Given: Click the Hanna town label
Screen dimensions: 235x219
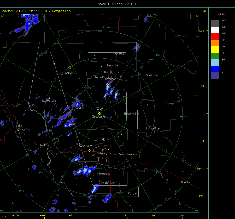Looking at the screenshot, I should [x=183, y=116].
